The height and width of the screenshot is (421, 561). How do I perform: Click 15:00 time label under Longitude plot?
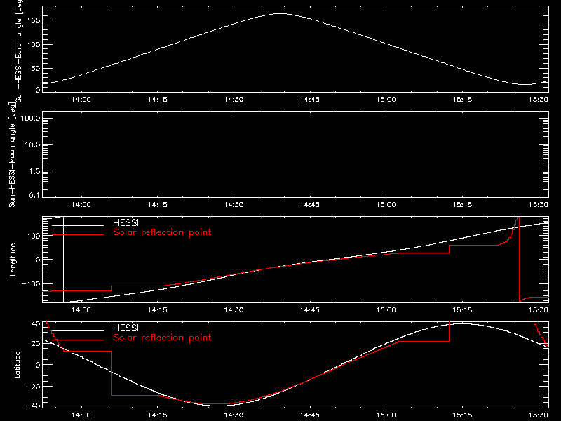tap(386, 310)
